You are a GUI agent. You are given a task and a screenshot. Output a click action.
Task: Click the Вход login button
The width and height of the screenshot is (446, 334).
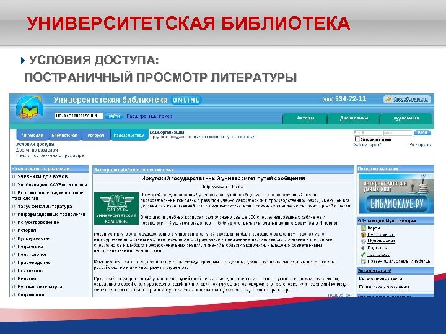click(422, 132)
